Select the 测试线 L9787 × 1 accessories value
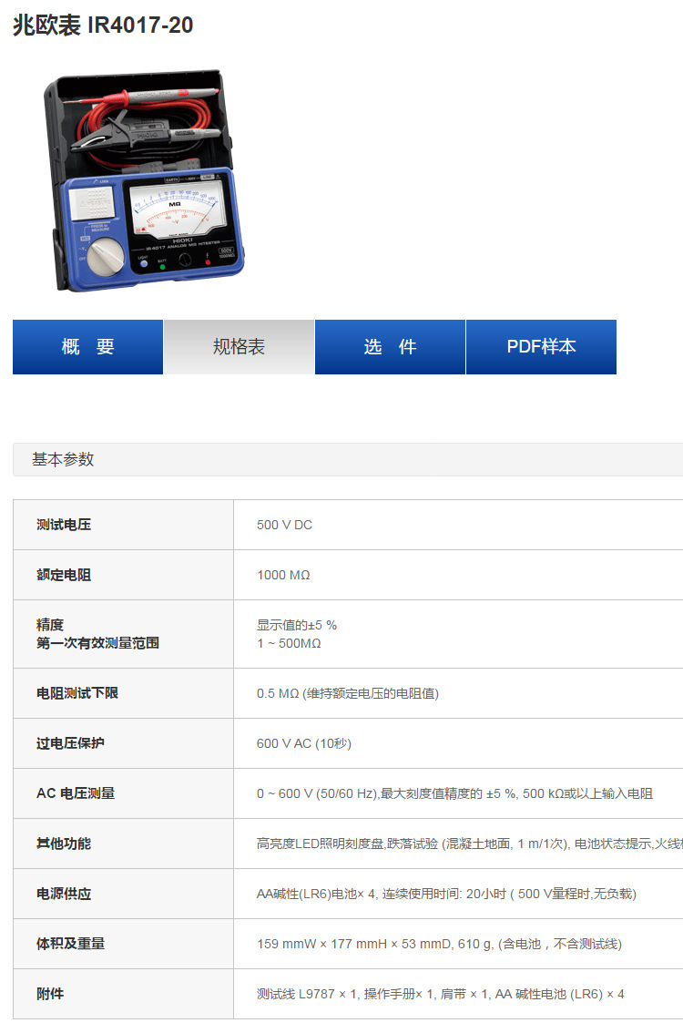This screenshot has height=1033, width=683. point(441,994)
